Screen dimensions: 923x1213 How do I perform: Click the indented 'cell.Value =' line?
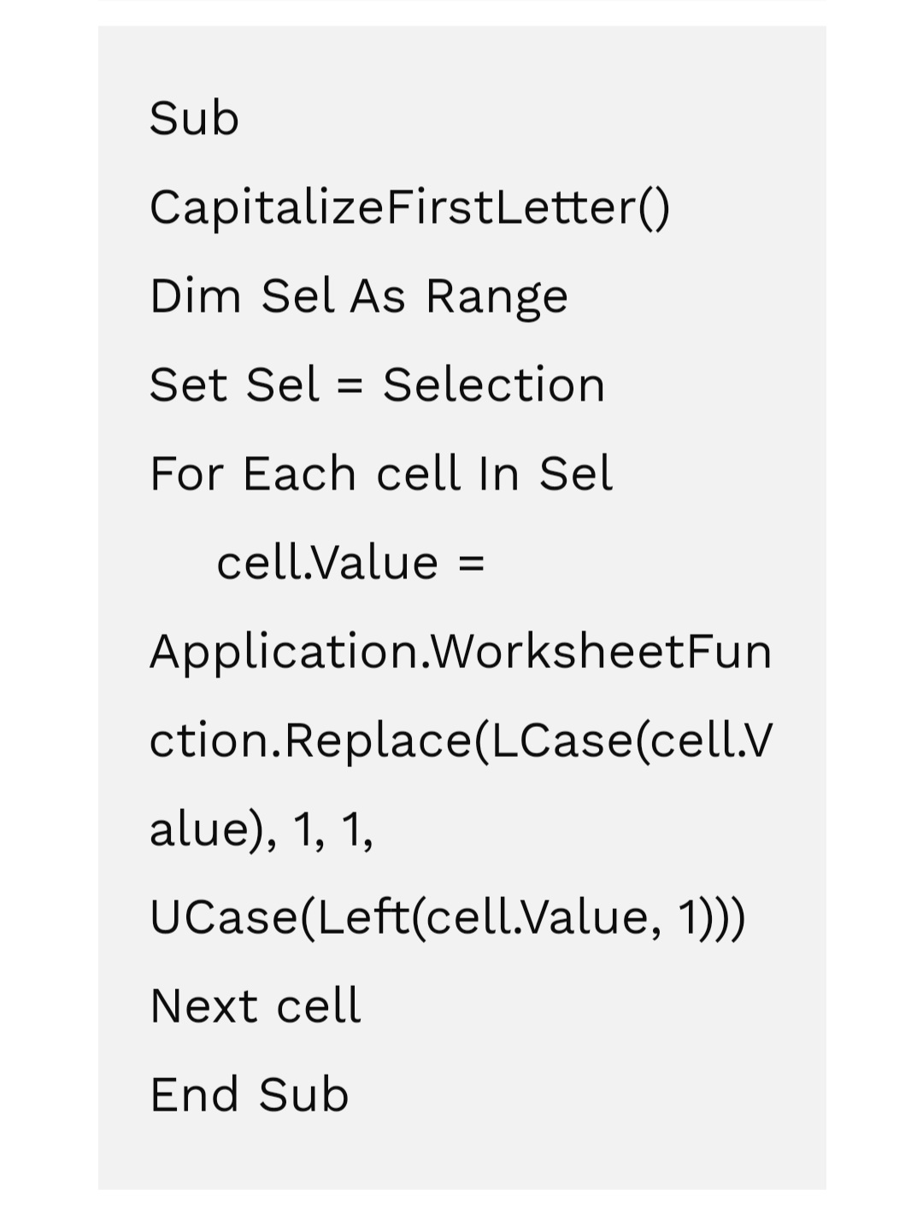pyautogui.click(x=350, y=563)
